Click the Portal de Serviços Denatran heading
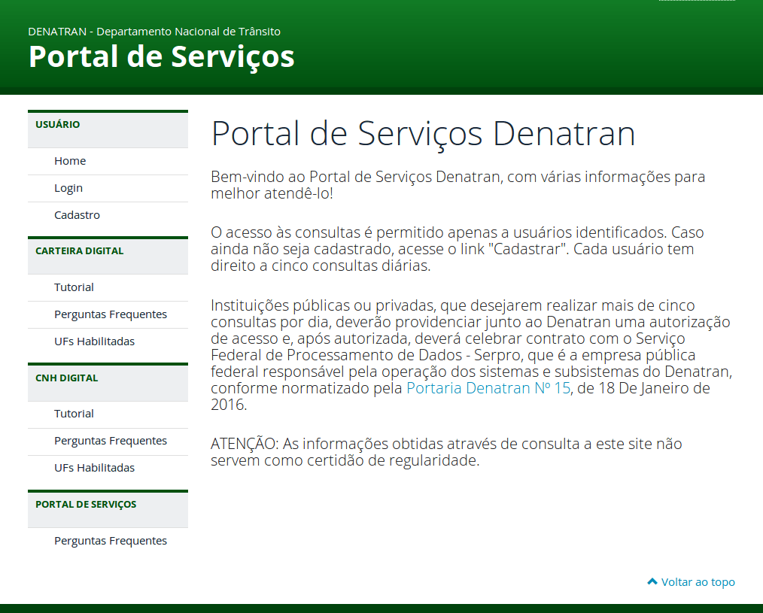Viewport: 763px width, 613px height. [x=424, y=133]
